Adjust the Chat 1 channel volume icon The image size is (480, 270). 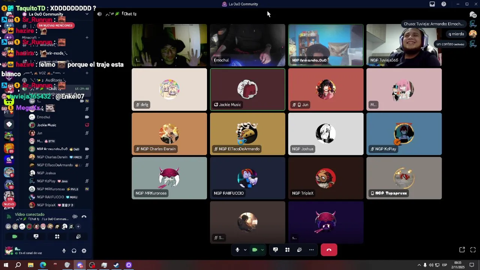click(99, 14)
